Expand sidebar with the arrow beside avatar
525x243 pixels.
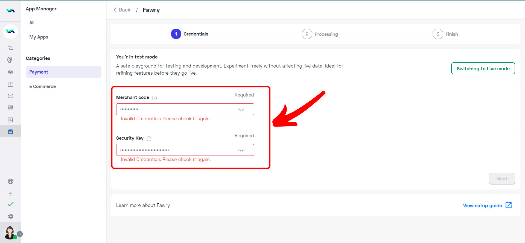coord(20,234)
